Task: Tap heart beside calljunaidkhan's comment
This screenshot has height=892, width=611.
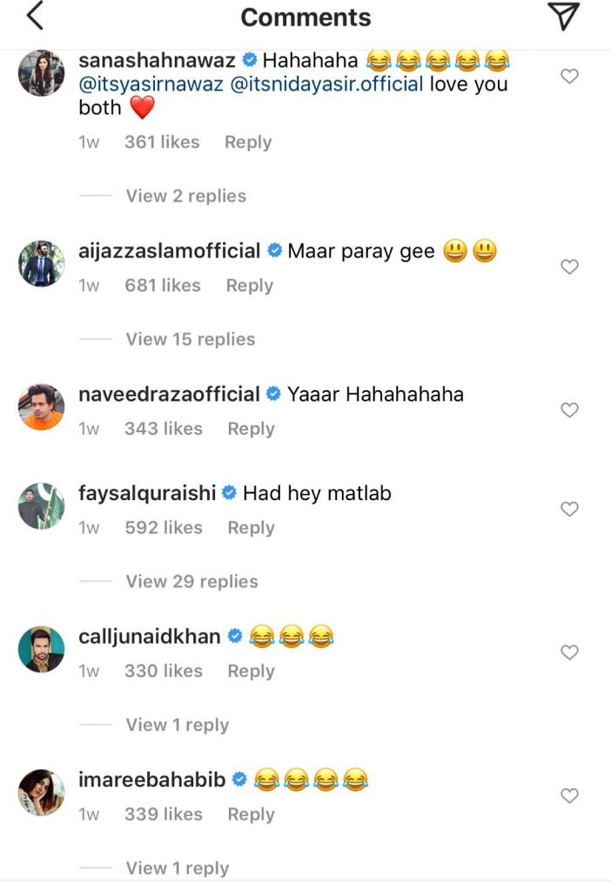Action: coord(569,652)
